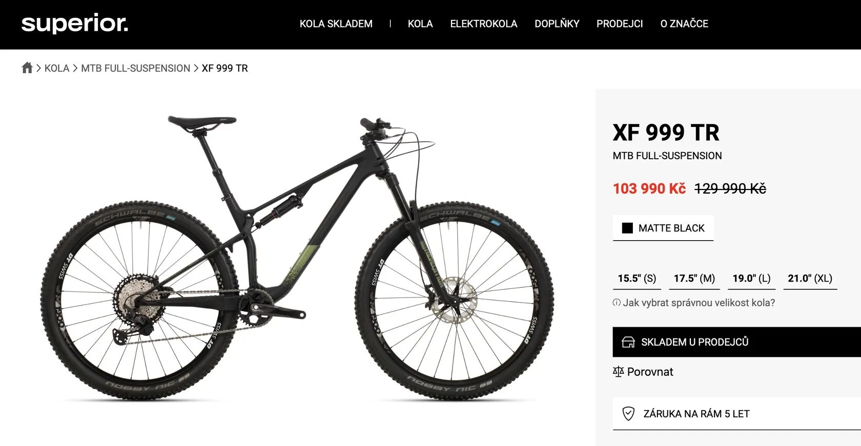This screenshot has height=446, width=861.
Task: Open the PRODEJCI page
Action: coord(620,24)
